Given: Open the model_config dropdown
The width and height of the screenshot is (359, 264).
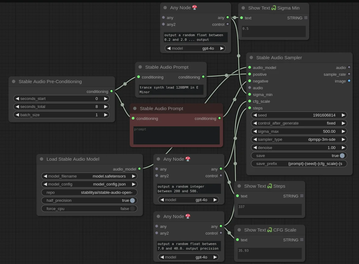Looking at the screenshot, I should pos(89,184).
